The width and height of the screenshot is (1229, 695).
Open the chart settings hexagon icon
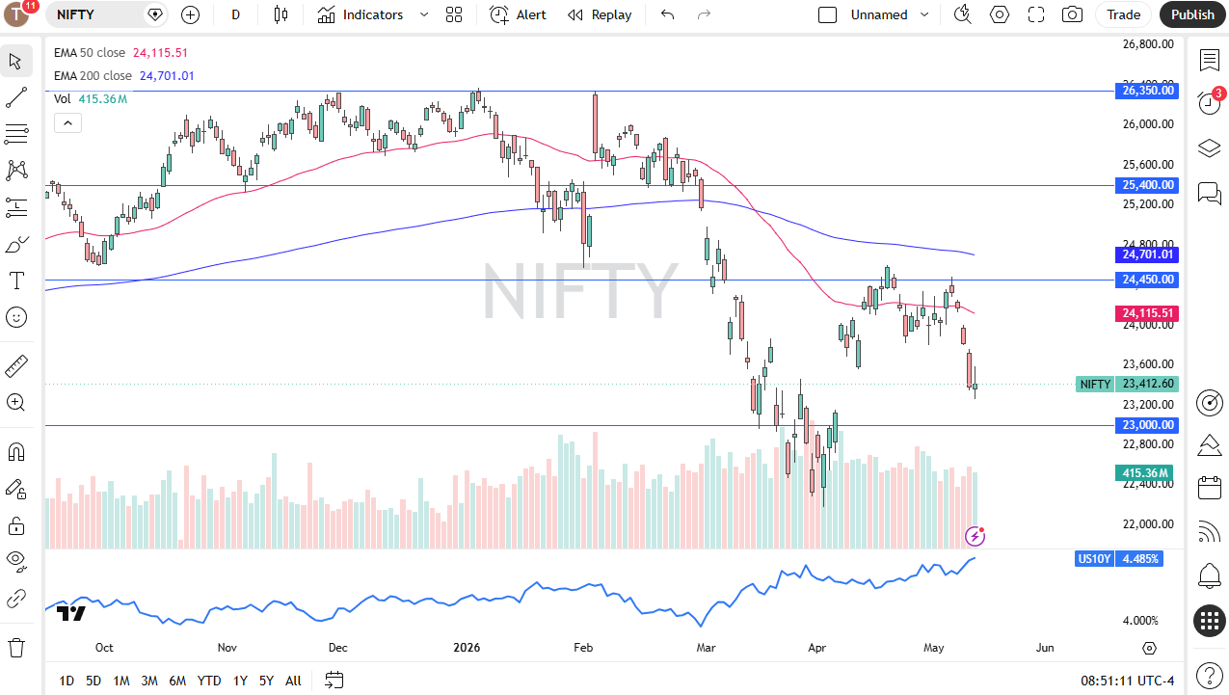(x=1000, y=14)
